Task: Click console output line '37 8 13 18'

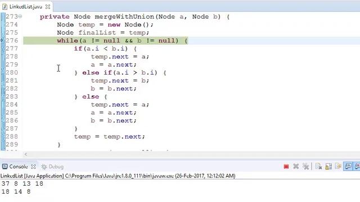Action: [22, 183]
